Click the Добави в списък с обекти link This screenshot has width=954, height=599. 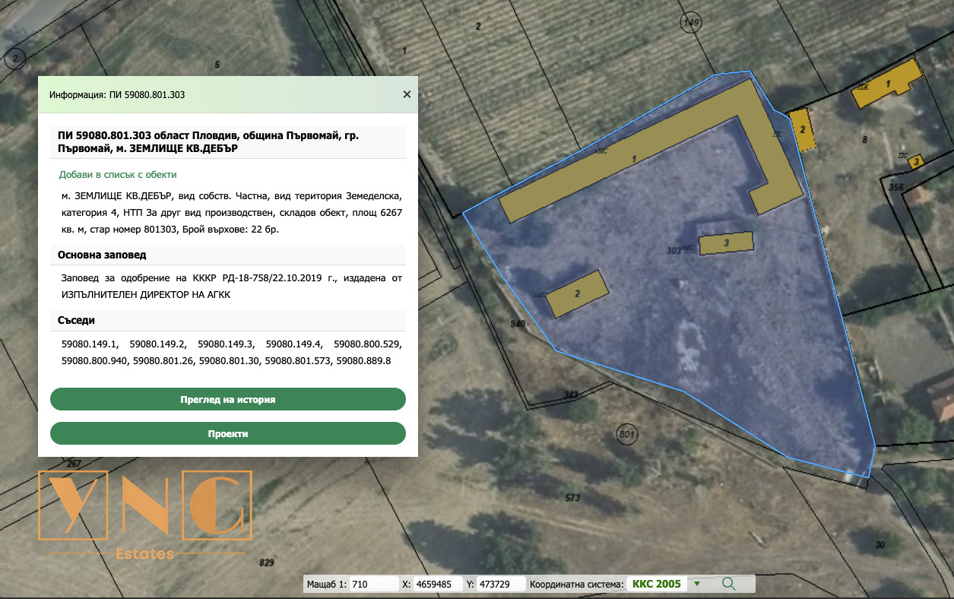118,174
